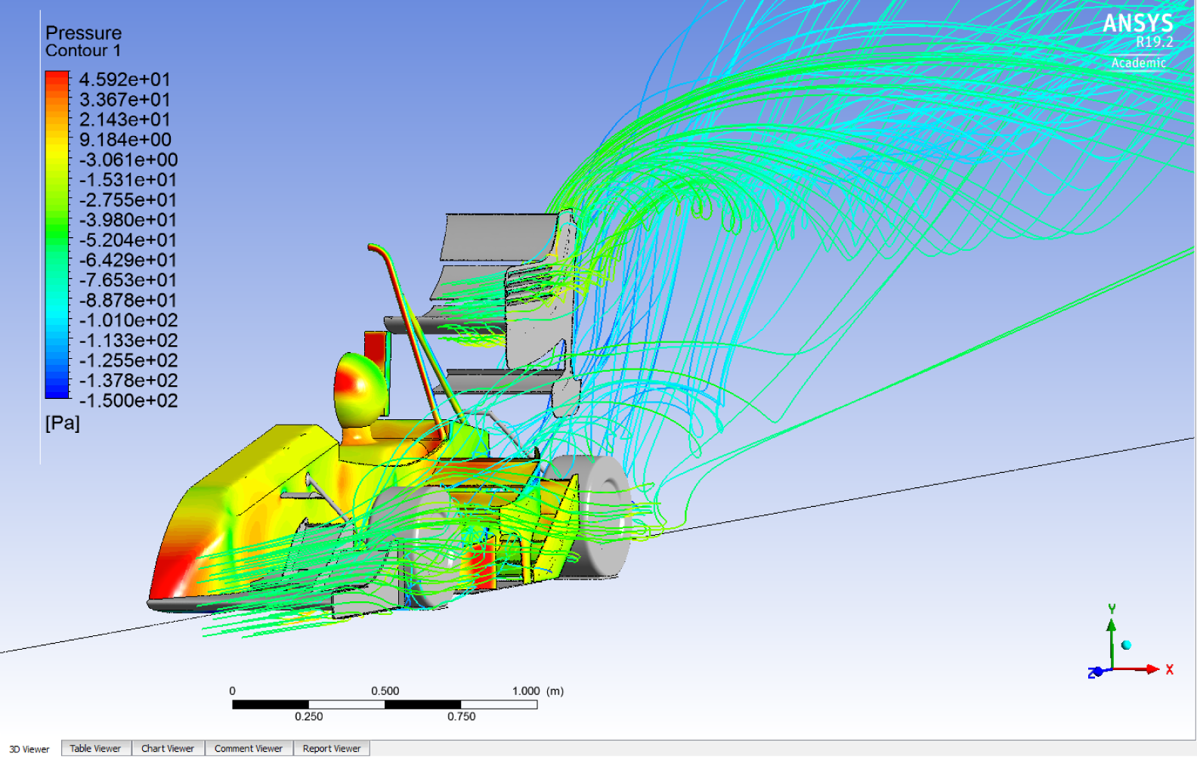Click the legend value -6.429e+01

[x=128, y=260]
